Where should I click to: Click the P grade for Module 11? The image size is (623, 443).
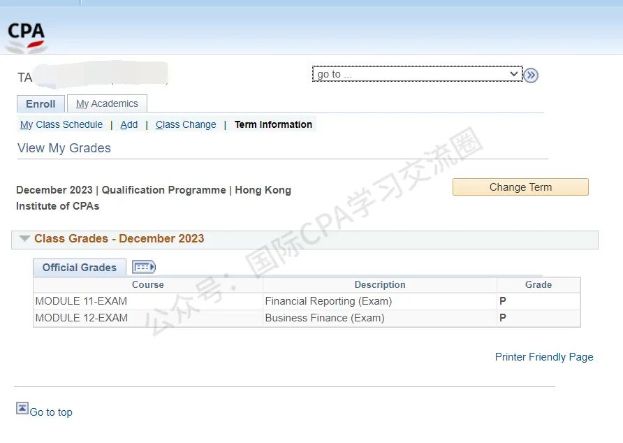point(503,301)
